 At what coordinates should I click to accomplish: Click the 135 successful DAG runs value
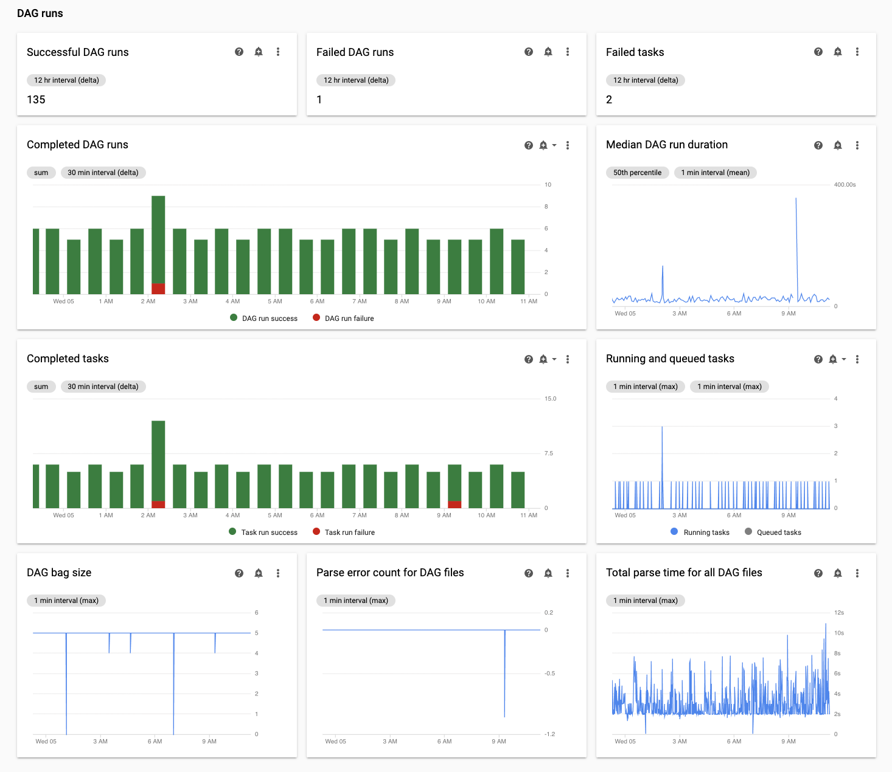tap(36, 100)
